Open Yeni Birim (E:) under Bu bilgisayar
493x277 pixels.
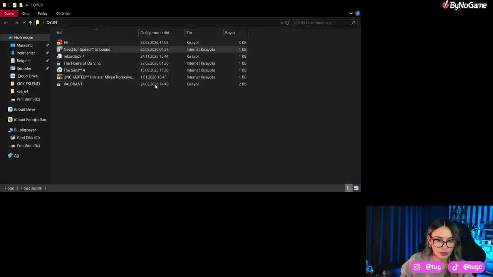[x=28, y=145]
